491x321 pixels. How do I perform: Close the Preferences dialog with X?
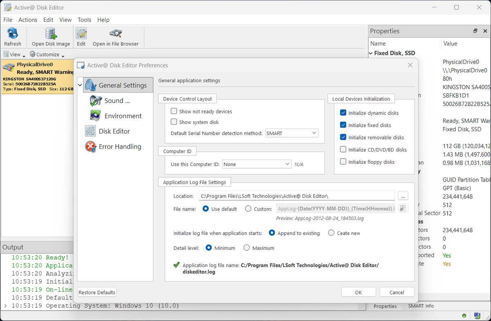coord(410,65)
